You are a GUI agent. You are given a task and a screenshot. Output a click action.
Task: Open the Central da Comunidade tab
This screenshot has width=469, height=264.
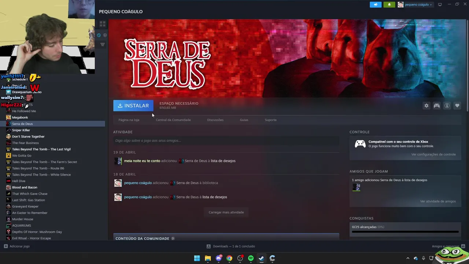(173, 120)
